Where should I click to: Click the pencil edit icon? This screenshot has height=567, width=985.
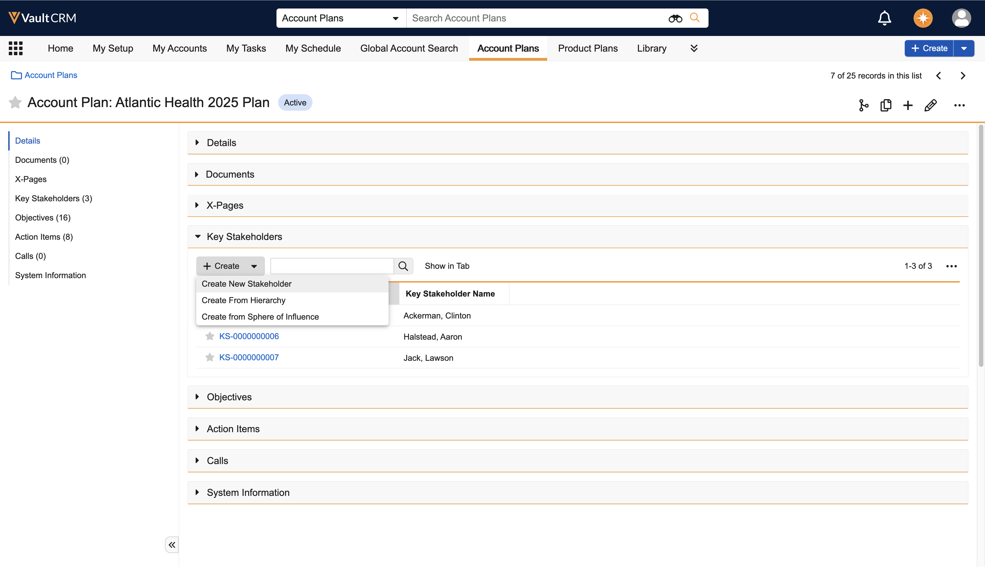930,105
